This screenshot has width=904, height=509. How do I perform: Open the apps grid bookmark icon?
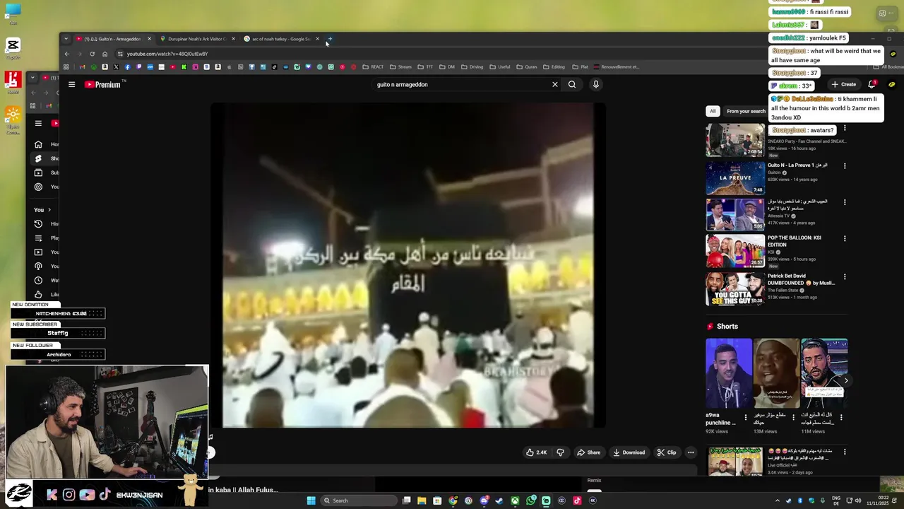66,67
